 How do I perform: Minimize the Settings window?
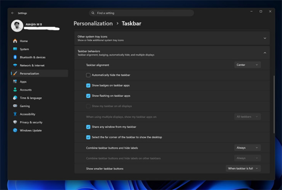(x=251, y=11)
